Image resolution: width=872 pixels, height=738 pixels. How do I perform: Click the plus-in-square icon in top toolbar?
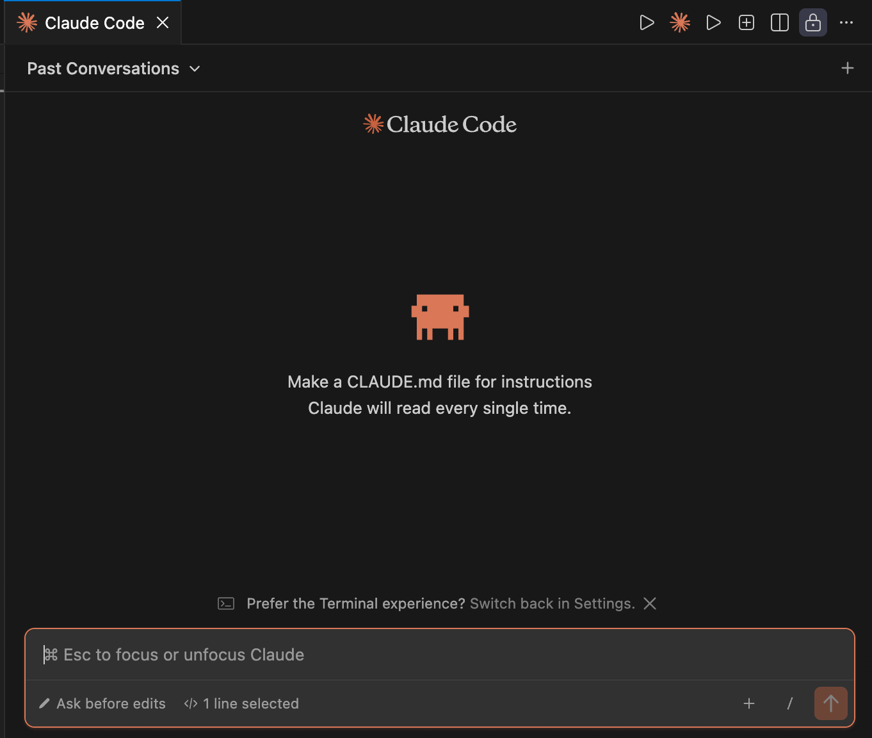coord(747,23)
